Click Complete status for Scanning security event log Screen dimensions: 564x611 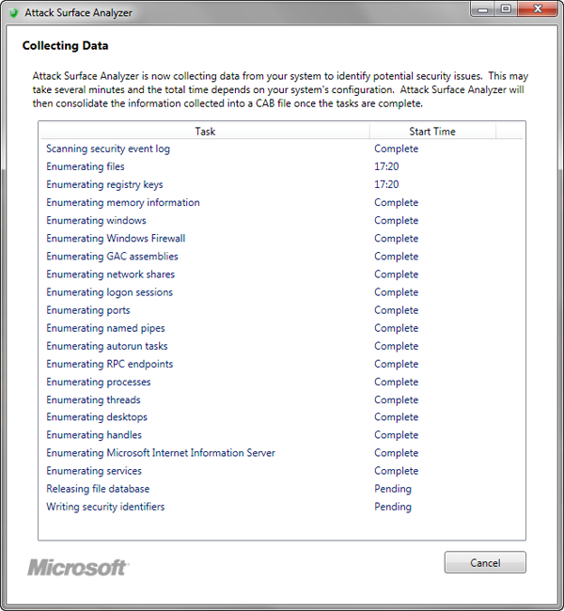pyautogui.click(x=396, y=149)
